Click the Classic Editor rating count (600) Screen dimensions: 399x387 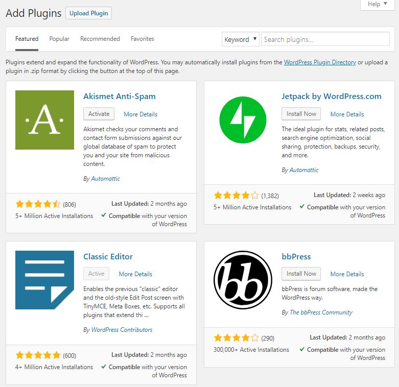click(69, 356)
